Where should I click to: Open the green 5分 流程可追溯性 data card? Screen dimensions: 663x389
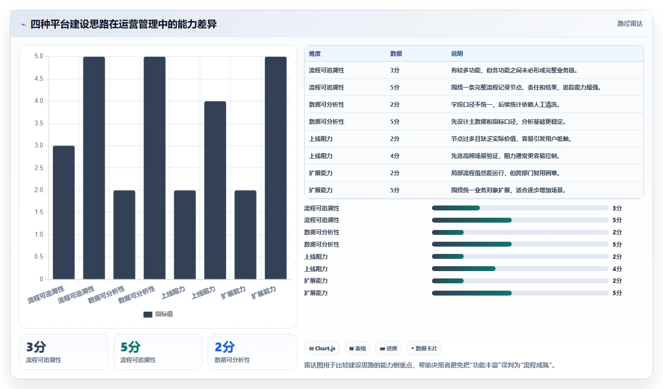click(x=158, y=352)
